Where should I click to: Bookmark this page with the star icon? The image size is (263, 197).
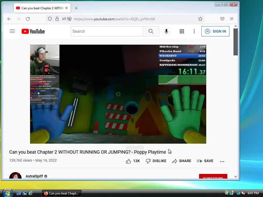pyautogui.click(x=200, y=19)
